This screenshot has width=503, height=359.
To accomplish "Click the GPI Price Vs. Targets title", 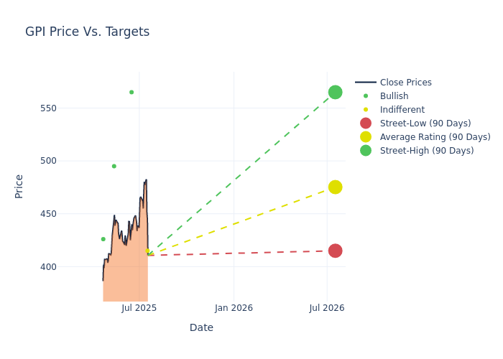I will [88, 32].
